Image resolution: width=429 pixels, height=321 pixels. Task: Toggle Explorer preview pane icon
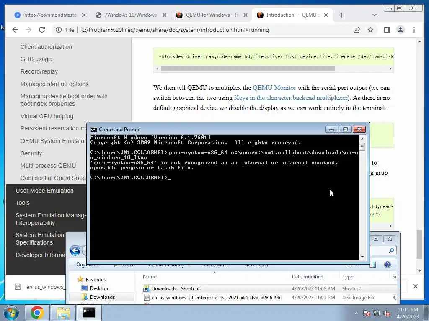click(372, 265)
